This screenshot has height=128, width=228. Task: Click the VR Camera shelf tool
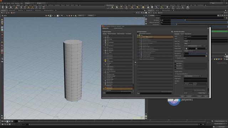[178, 7]
